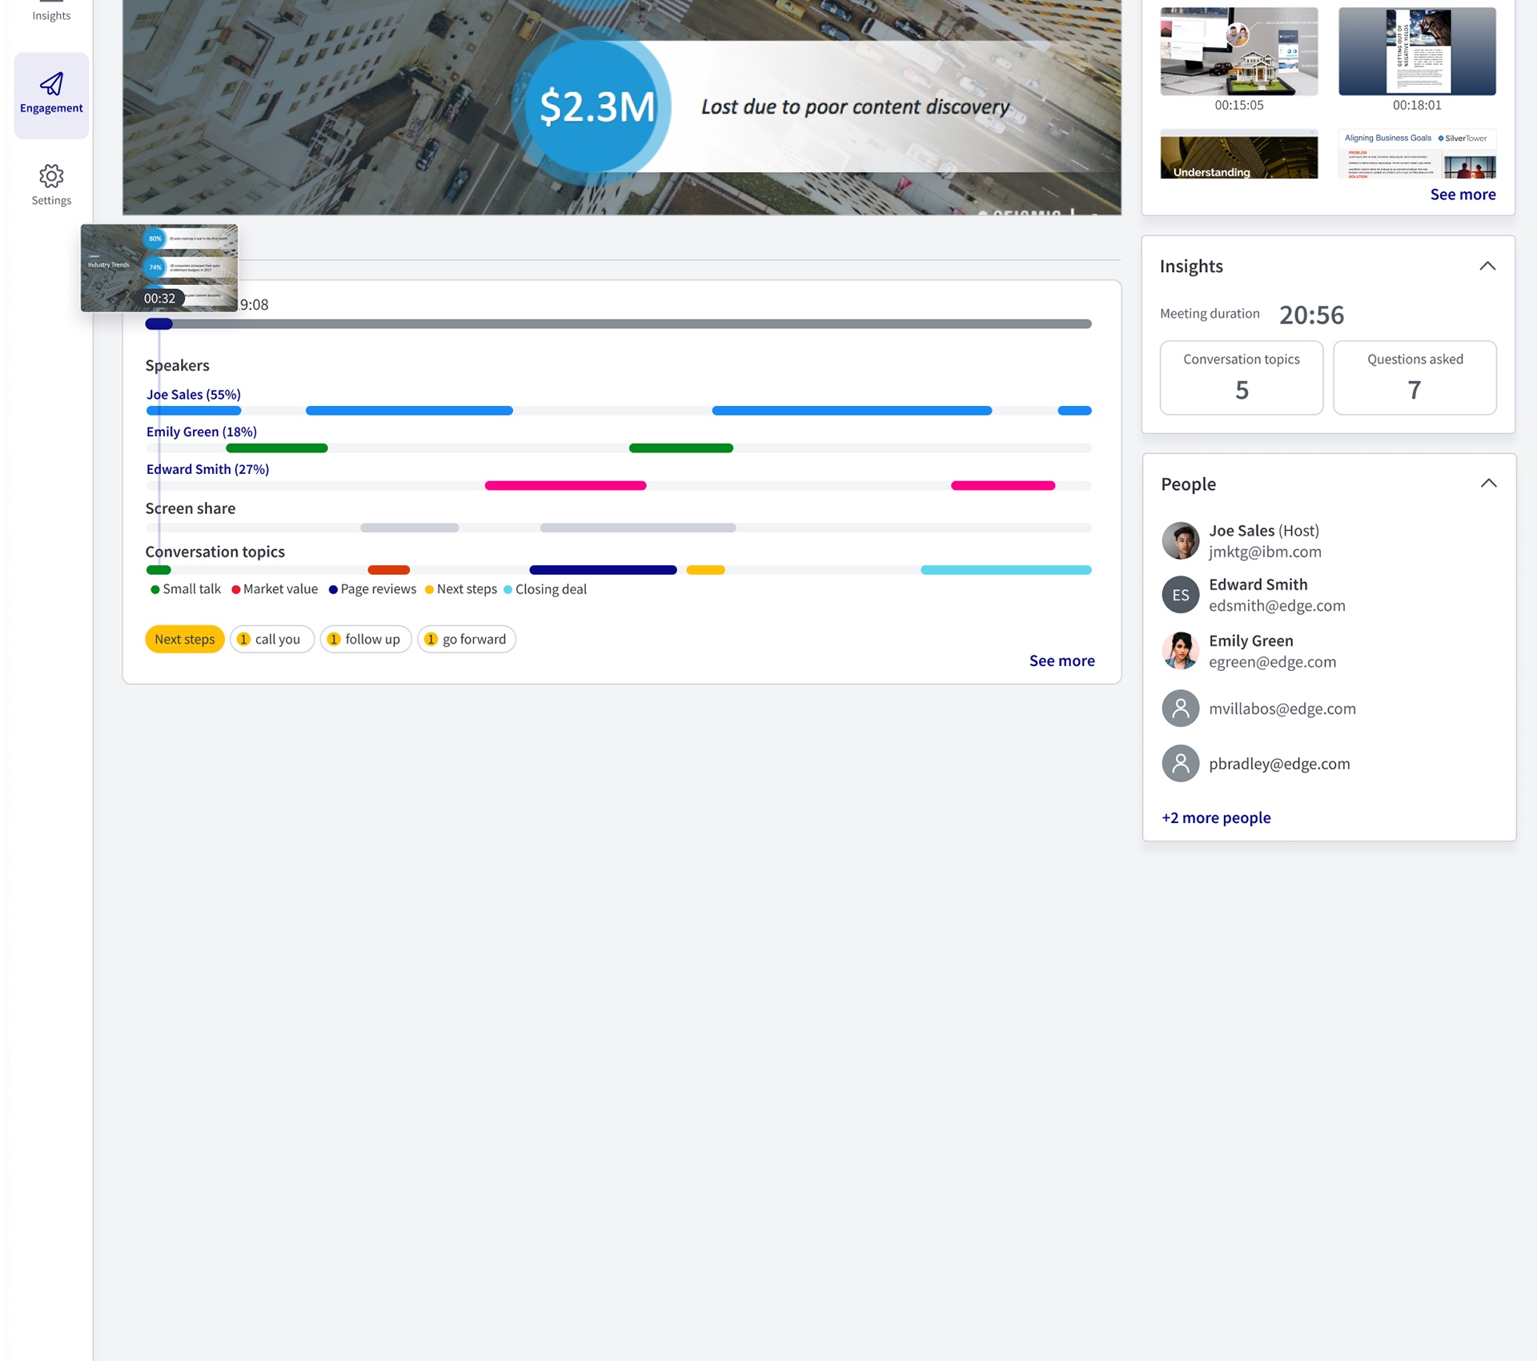Click the Next steps legend dot
The height and width of the screenshot is (1361, 1537).
pyautogui.click(x=429, y=590)
